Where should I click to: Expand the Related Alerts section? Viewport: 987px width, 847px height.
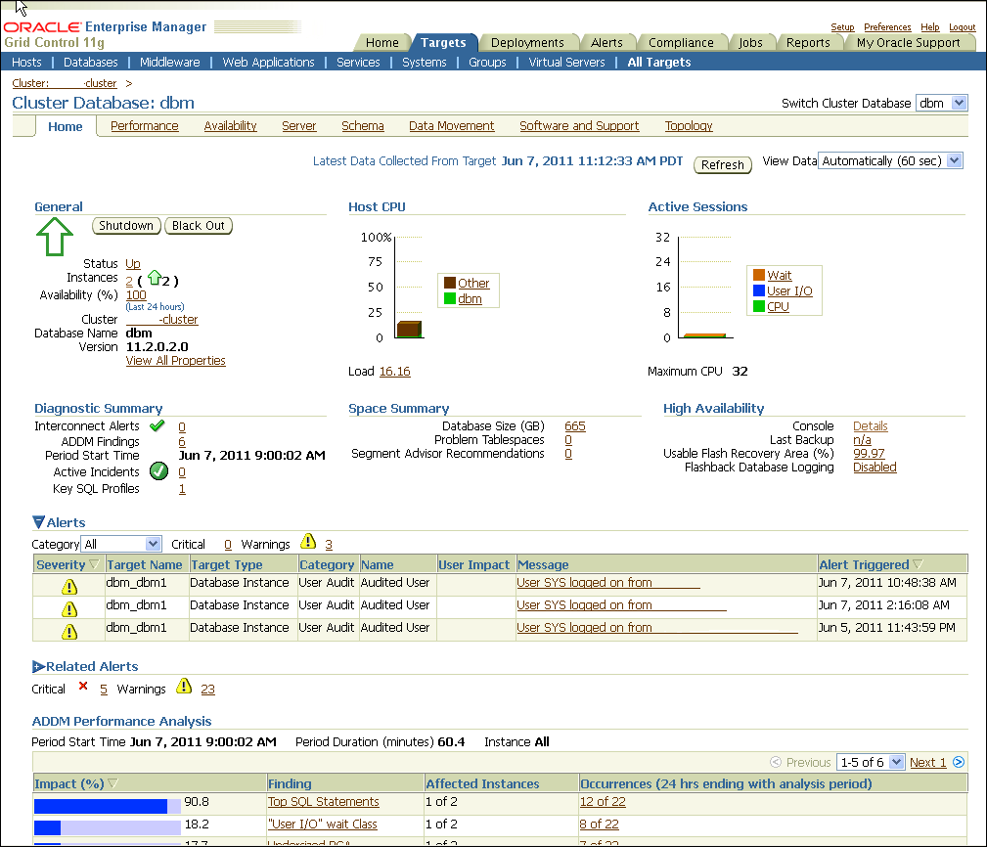pos(39,667)
